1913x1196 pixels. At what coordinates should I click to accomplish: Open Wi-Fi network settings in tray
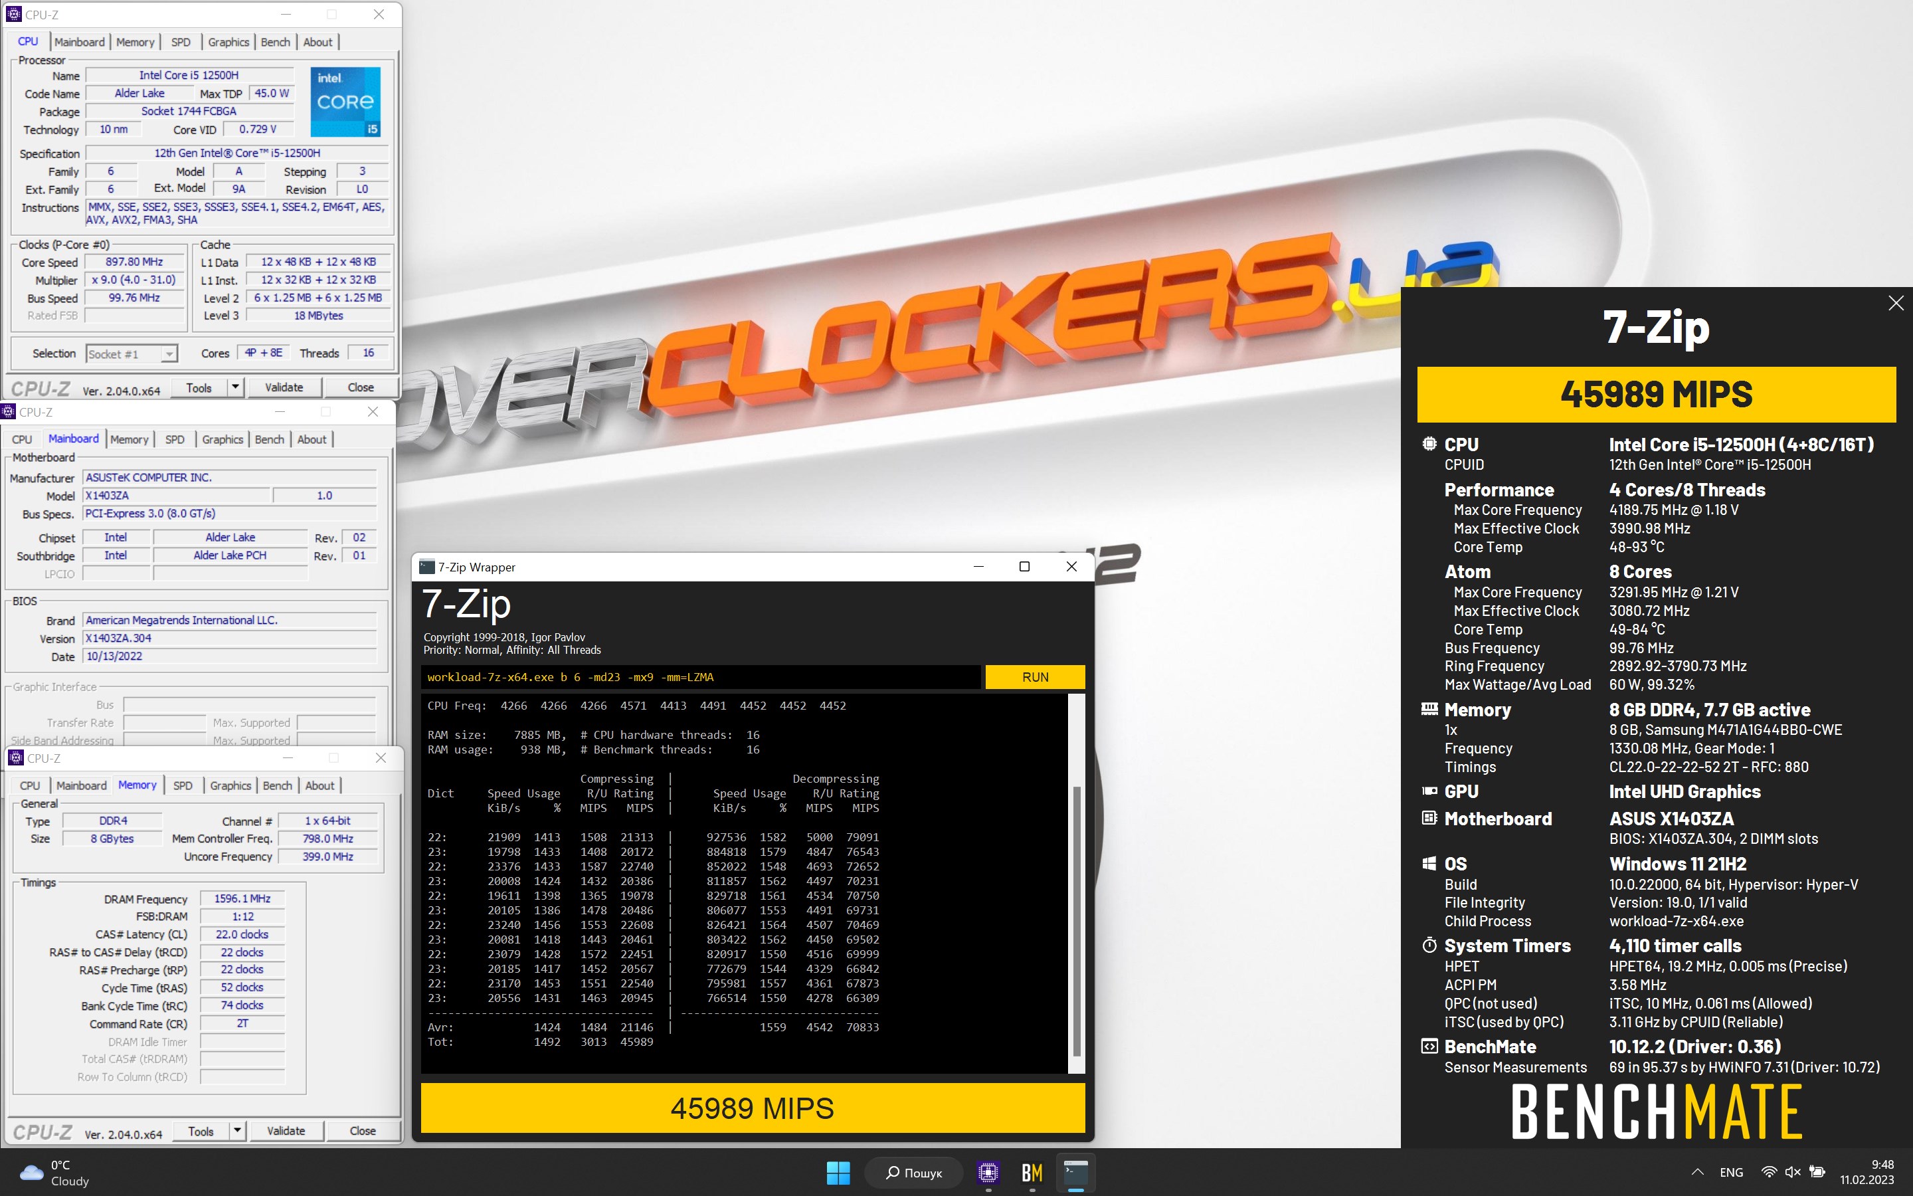pyautogui.click(x=1769, y=1172)
